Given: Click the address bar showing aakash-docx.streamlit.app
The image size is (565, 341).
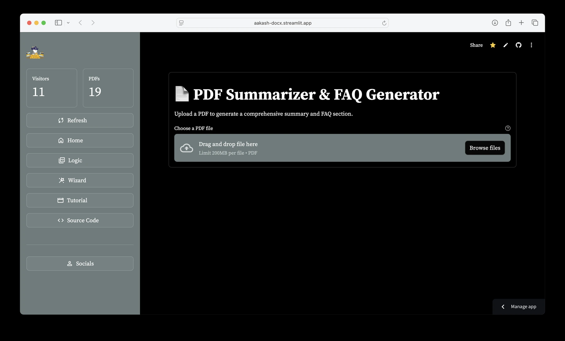Looking at the screenshot, I should [x=282, y=23].
